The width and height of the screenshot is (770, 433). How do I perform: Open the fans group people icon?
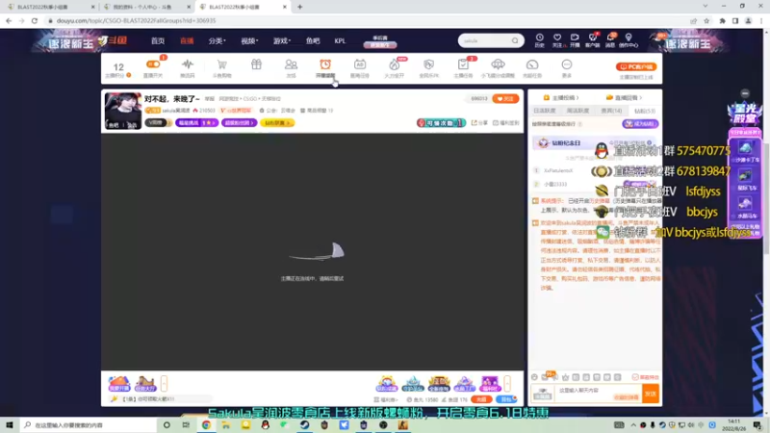click(x=291, y=64)
